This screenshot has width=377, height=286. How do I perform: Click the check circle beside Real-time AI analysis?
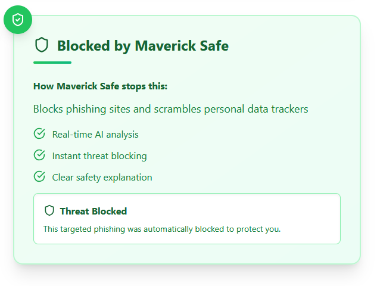39,133
